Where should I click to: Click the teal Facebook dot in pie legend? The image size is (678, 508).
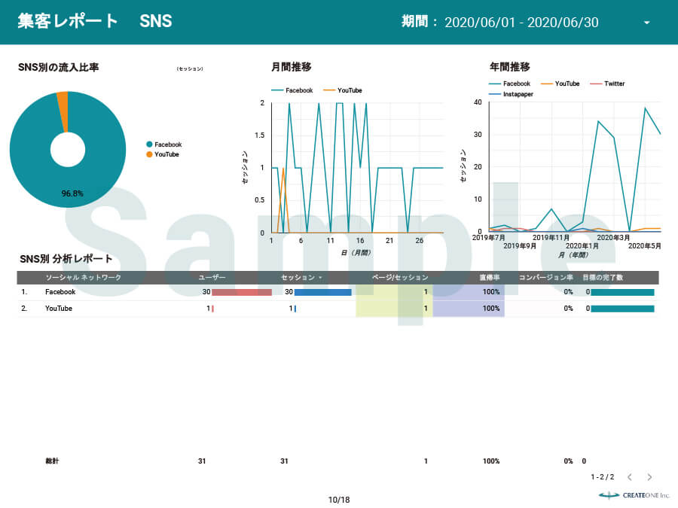(x=149, y=144)
